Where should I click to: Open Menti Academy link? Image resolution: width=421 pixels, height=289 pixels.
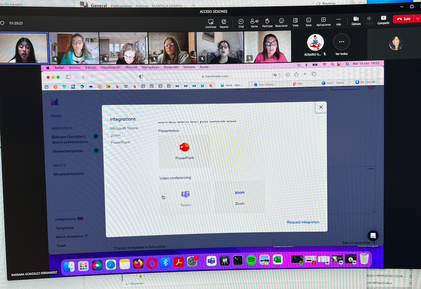72,236
